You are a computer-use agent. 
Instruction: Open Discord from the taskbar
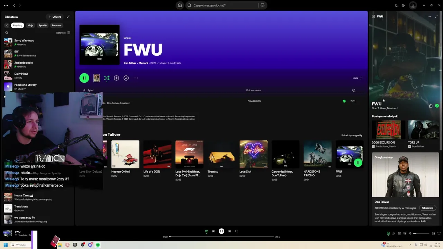(x=90, y=245)
